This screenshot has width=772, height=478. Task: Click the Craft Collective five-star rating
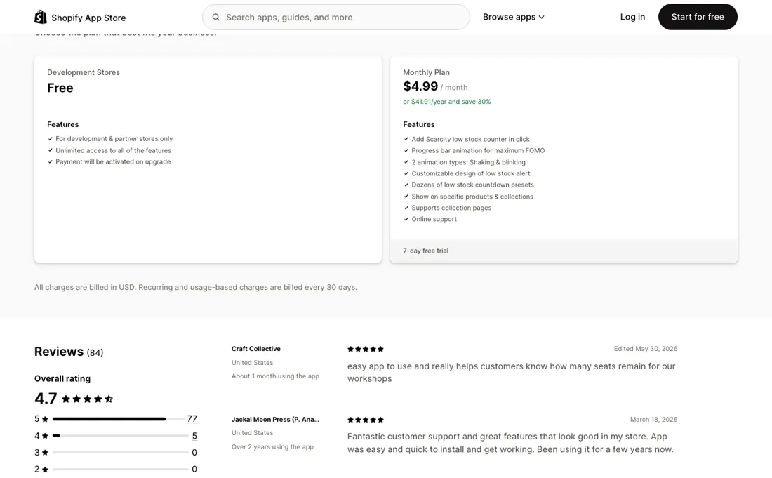click(x=366, y=349)
